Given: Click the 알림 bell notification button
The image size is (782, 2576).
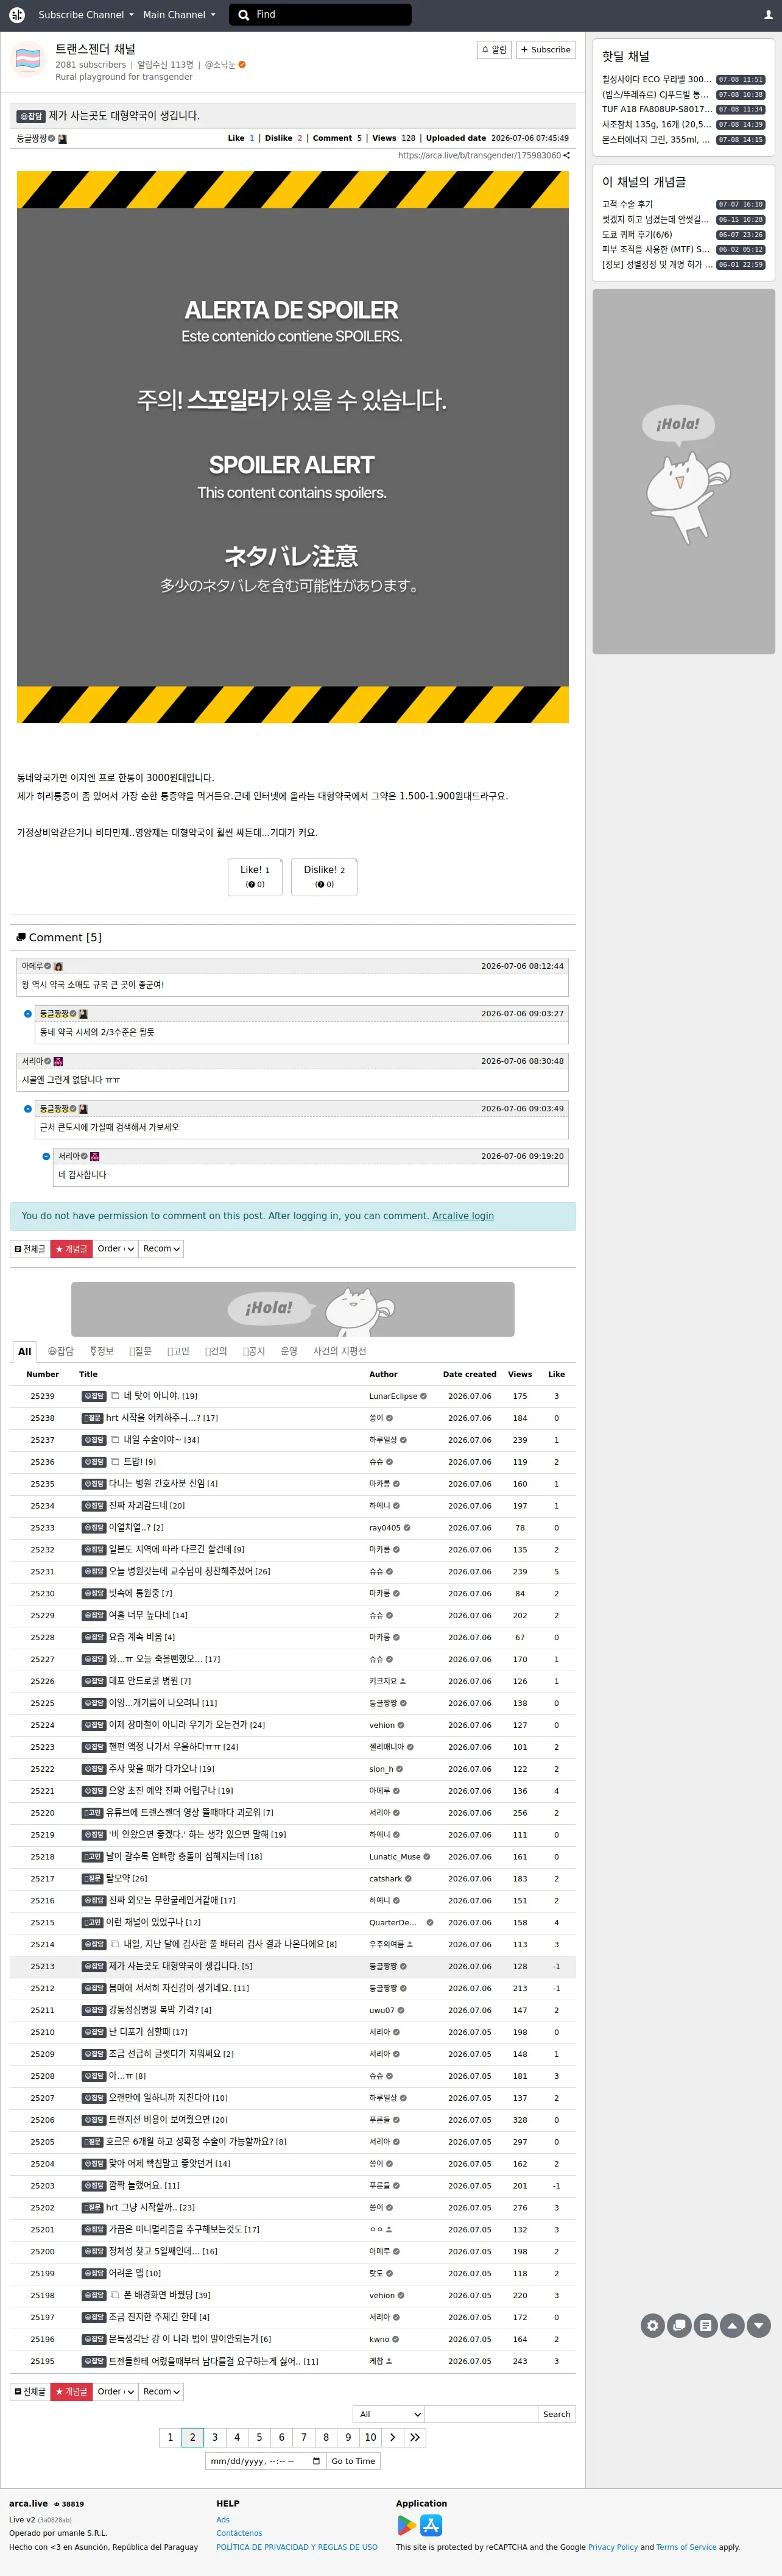Looking at the screenshot, I should [x=494, y=50].
